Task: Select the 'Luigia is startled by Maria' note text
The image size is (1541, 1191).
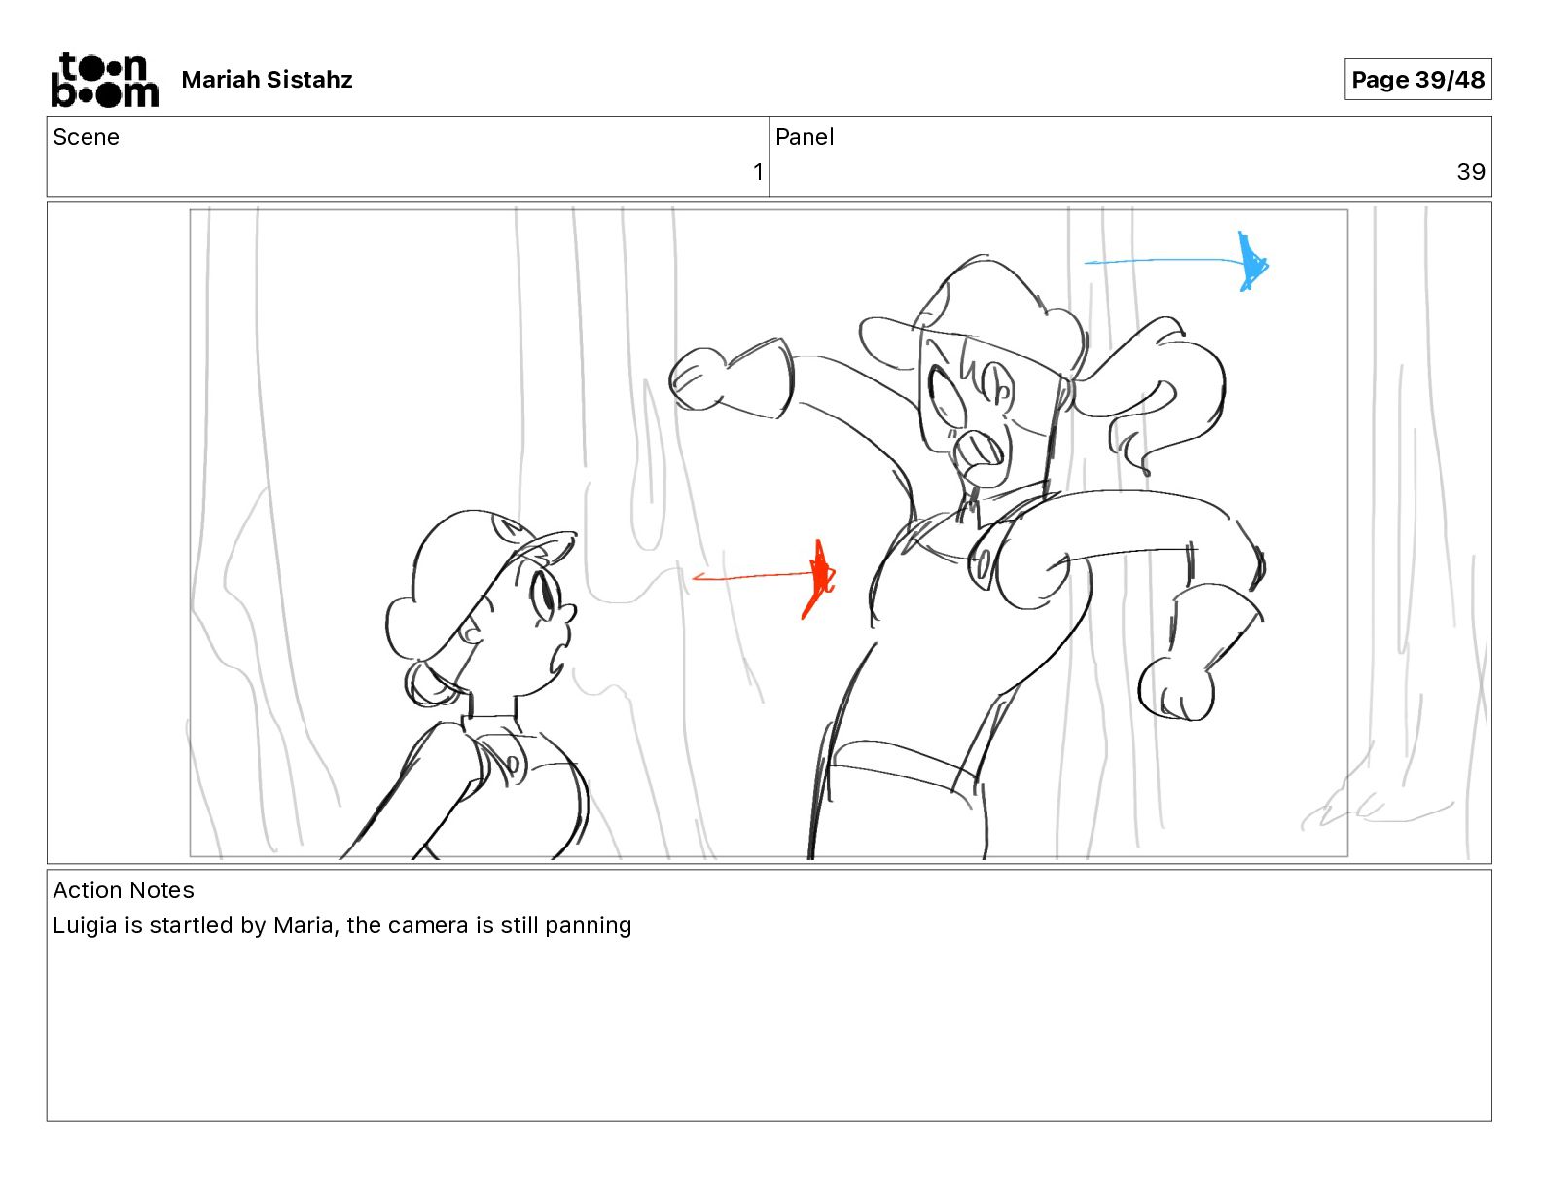Action: 195,925
